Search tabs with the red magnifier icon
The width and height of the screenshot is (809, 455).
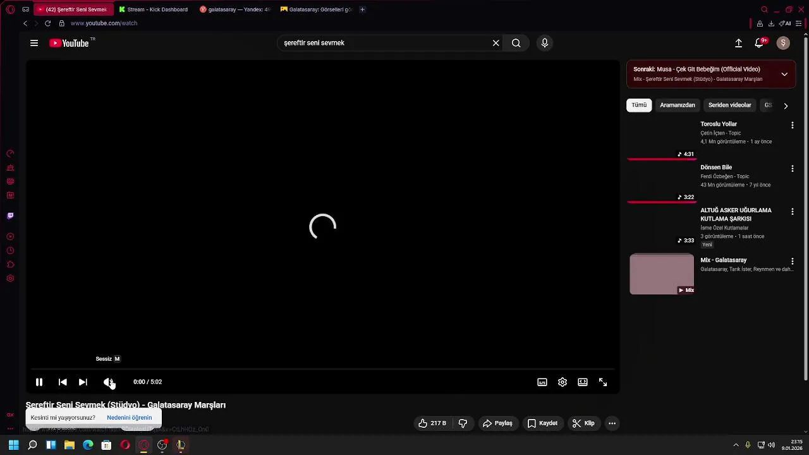click(764, 9)
